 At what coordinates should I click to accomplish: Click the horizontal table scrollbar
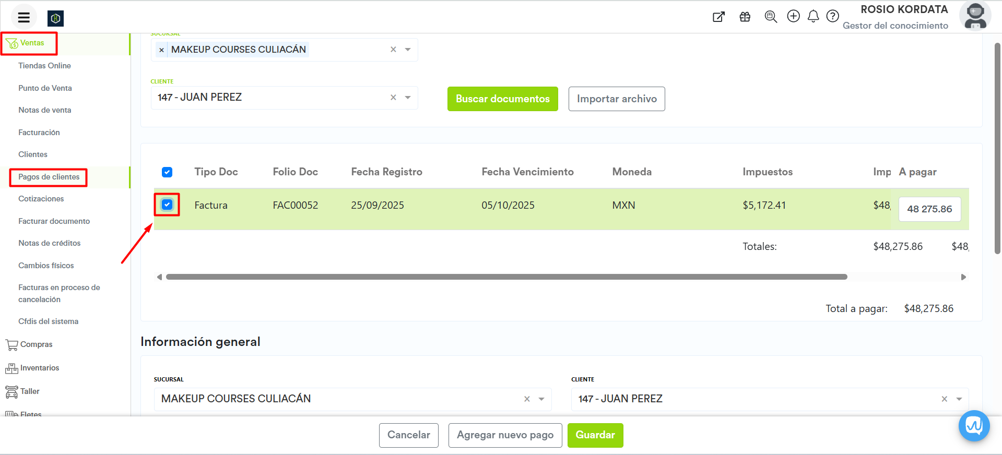pyautogui.click(x=506, y=277)
